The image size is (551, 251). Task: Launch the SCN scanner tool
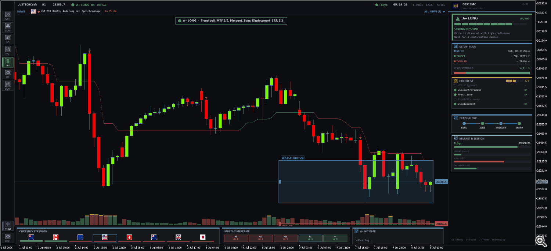(x=8, y=86)
